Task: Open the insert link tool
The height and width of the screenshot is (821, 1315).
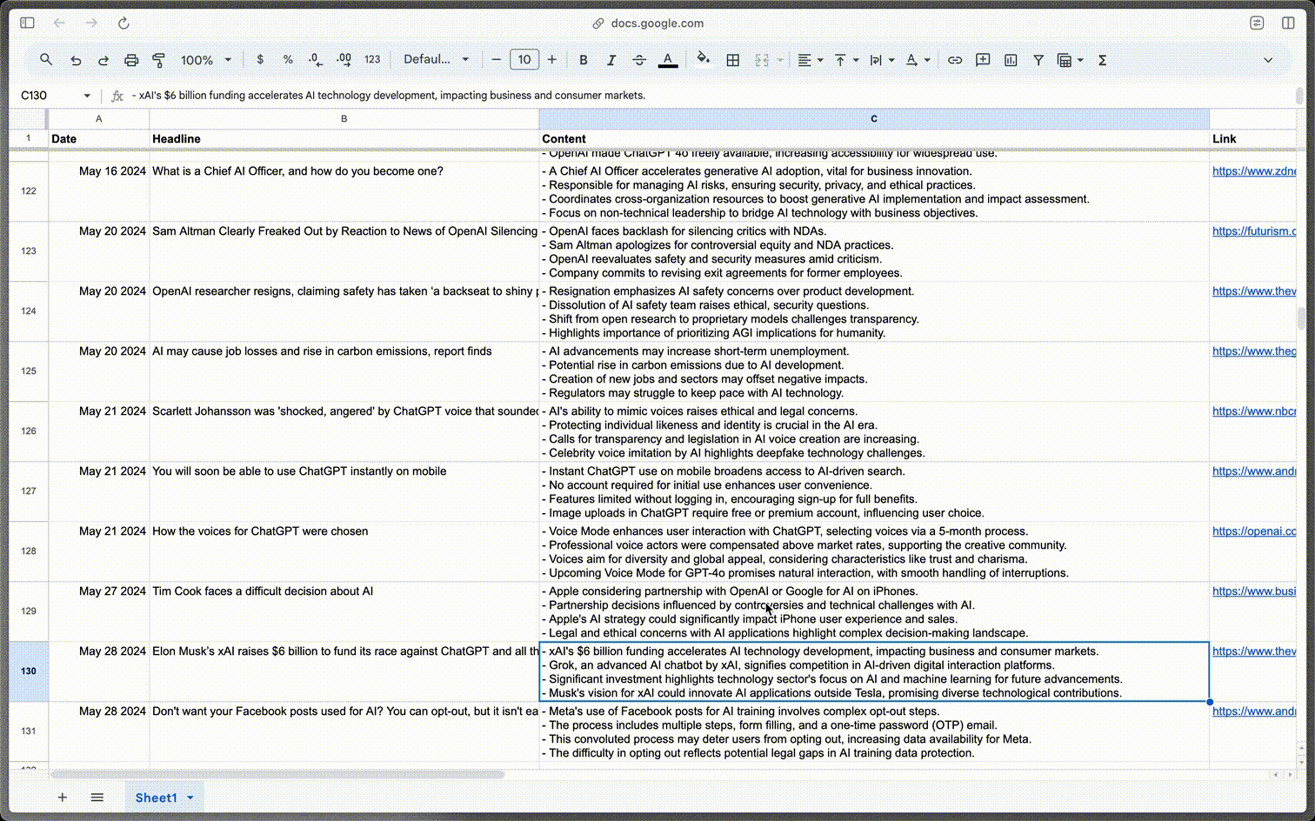Action: 954,60
